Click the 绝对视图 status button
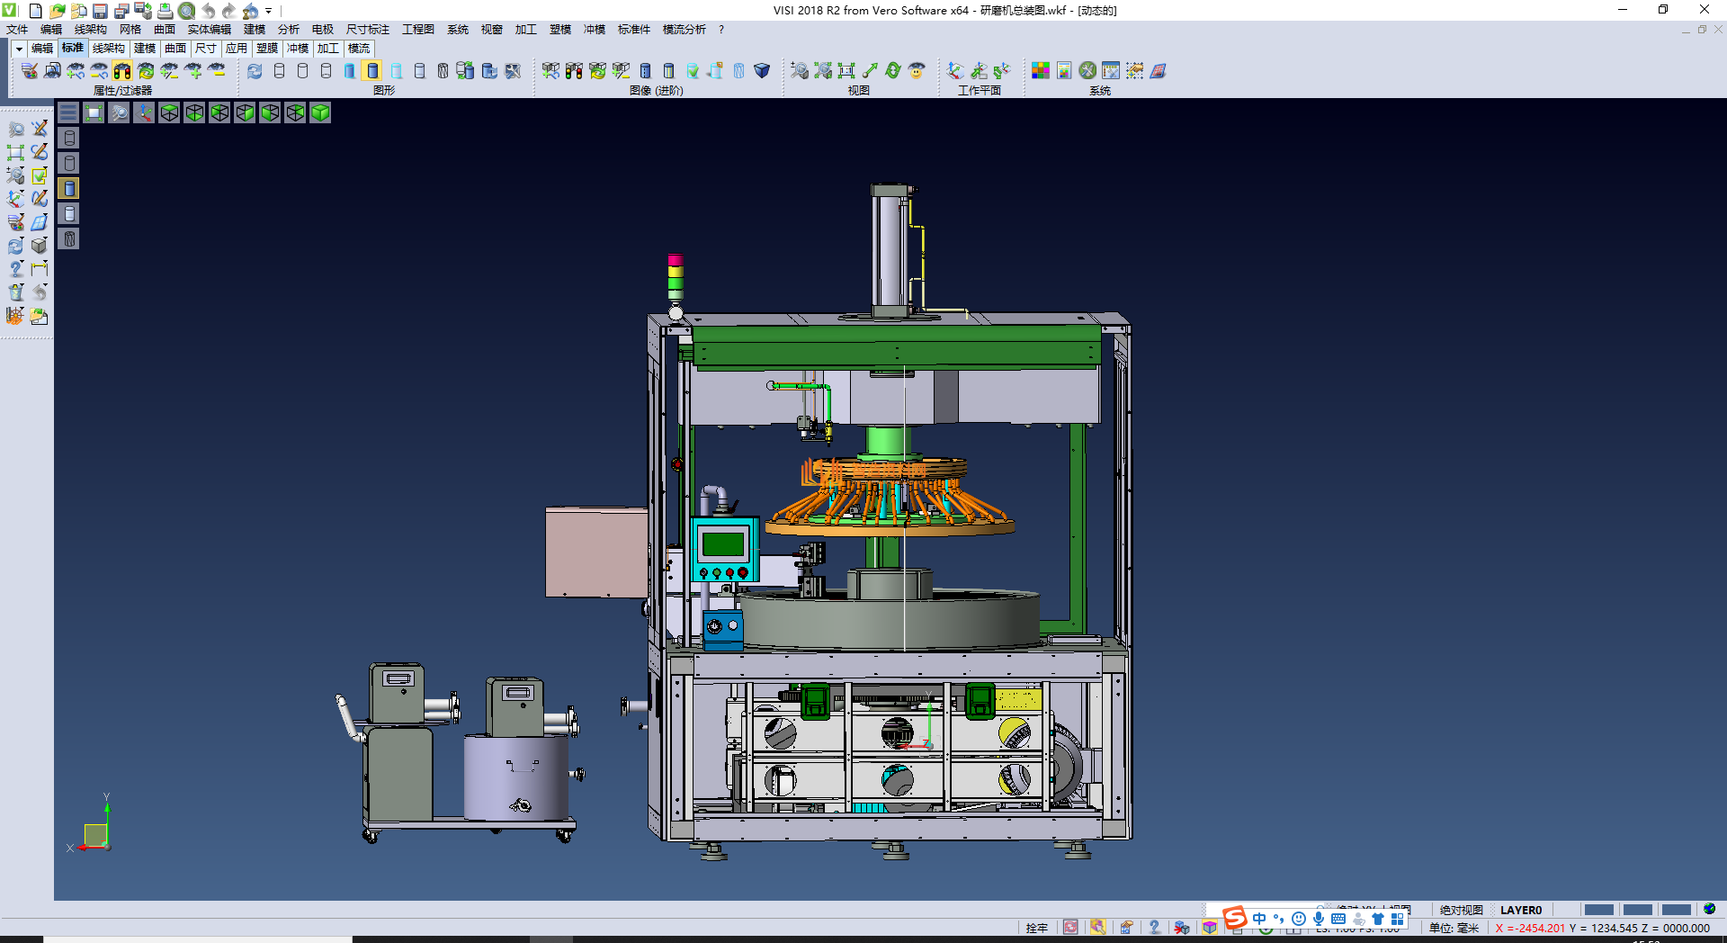The image size is (1727, 943). coord(1461,910)
